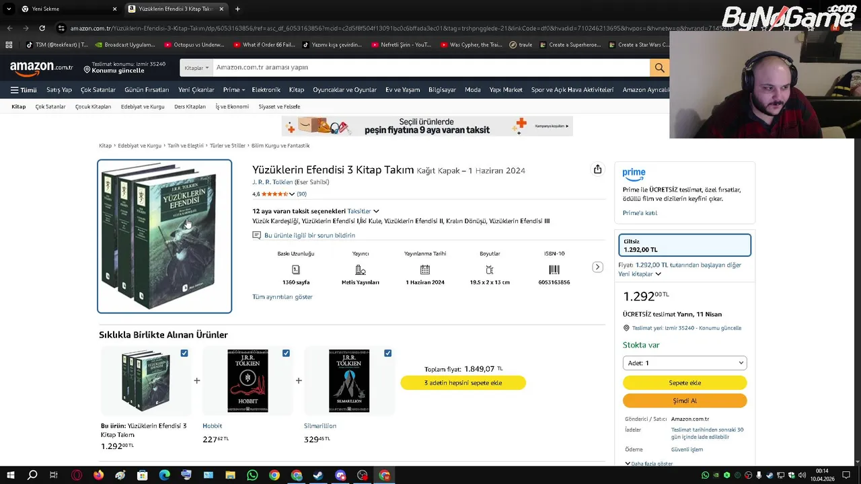Click the share icon beside the book title
This screenshot has width=861, height=484.
[597, 169]
